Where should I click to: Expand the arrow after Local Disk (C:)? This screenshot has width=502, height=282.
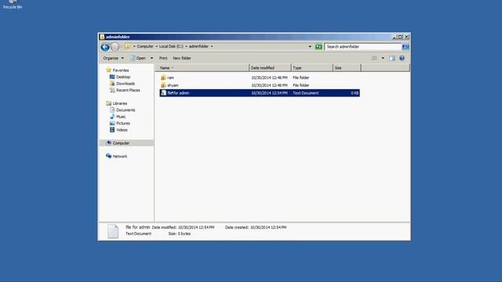(x=187, y=46)
